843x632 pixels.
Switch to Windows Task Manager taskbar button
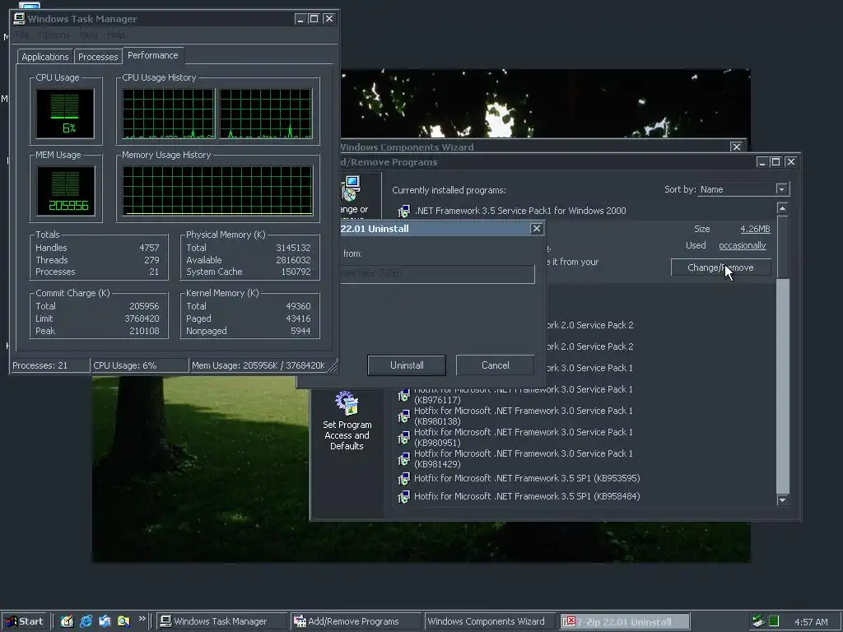(221, 621)
